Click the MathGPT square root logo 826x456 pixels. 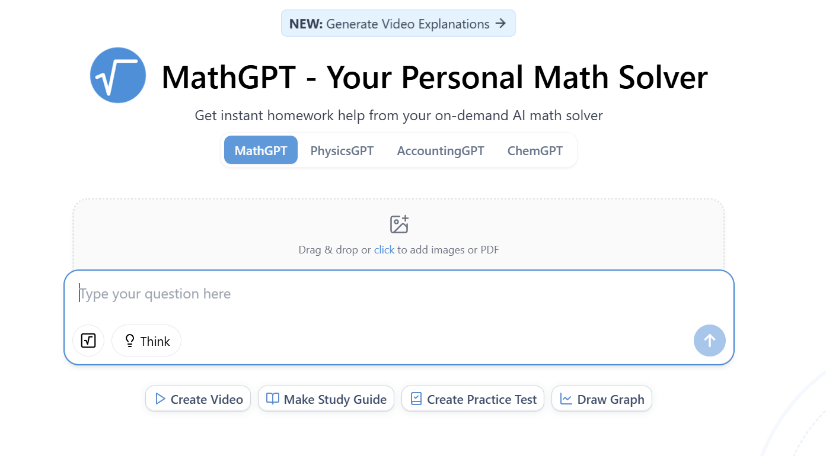coord(118,75)
